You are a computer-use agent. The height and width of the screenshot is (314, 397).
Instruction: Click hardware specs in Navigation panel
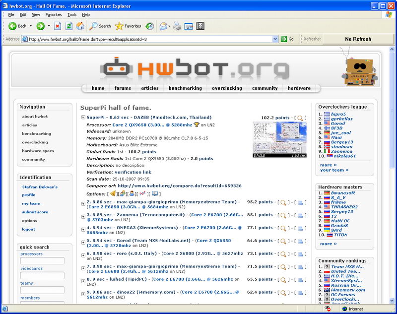pos(38,151)
